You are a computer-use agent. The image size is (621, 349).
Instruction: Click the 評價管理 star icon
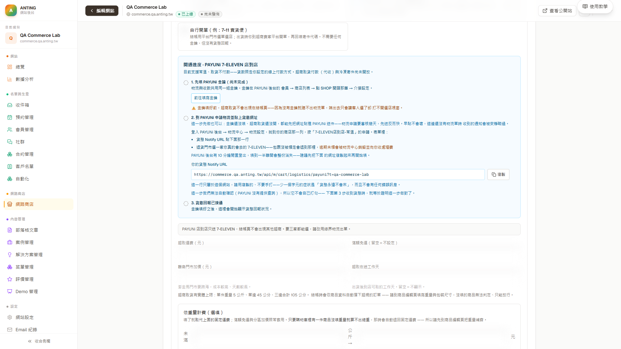tap(10, 279)
